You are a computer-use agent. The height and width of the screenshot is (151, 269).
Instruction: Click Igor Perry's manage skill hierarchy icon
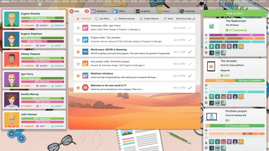tap(52, 86)
